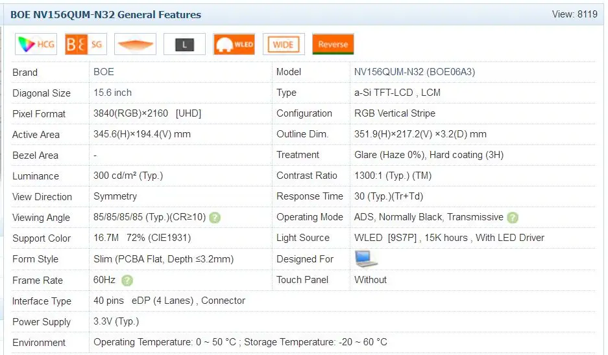This screenshot has width=608, height=355.
Task: Click the Pixel Format label
Action: point(39,114)
